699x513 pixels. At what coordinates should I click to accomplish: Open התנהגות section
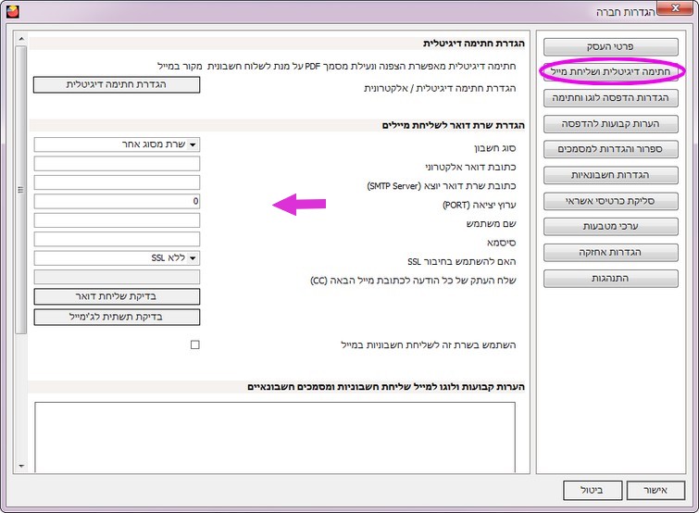(611, 278)
